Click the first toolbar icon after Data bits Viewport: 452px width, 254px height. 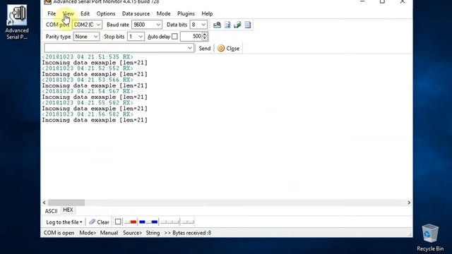(x=217, y=25)
